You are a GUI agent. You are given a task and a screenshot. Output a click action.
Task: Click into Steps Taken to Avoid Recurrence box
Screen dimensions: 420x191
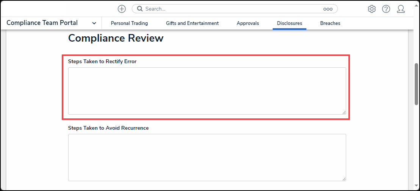(207, 158)
